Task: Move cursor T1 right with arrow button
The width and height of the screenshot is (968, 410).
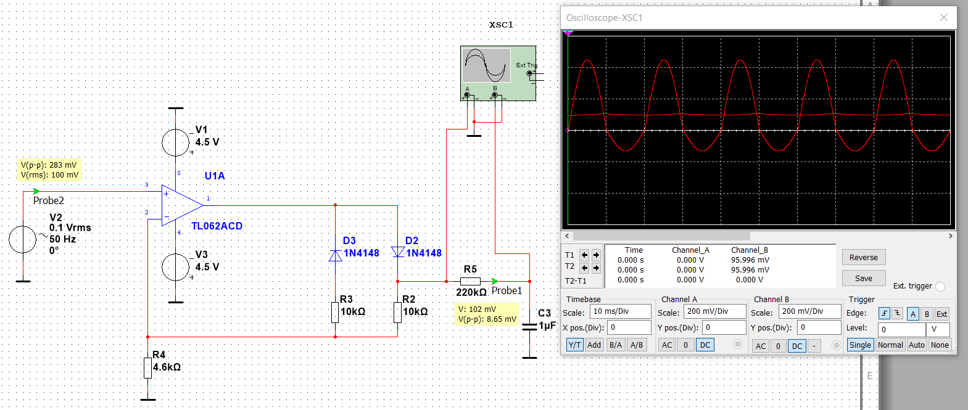Action: pyautogui.click(x=596, y=255)
